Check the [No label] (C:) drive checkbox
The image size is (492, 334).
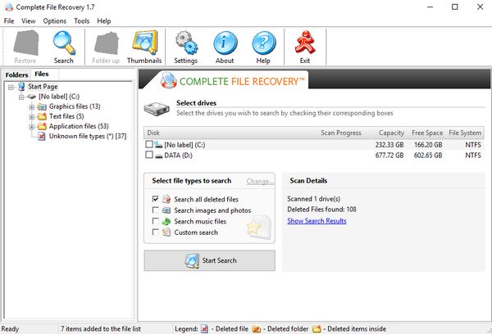point(149,144)
